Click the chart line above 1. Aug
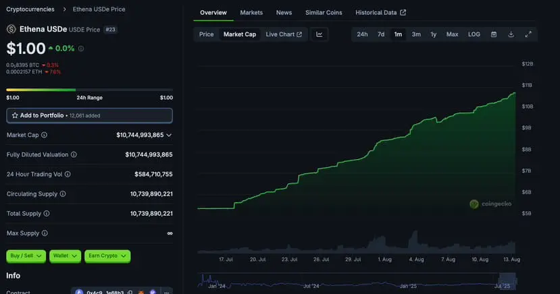The height and width of the screenshot is (294, 560). (384, 140)
